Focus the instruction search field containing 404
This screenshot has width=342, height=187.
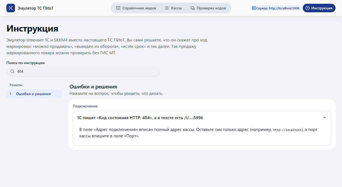pyautogui.click(x=83, y=71)
